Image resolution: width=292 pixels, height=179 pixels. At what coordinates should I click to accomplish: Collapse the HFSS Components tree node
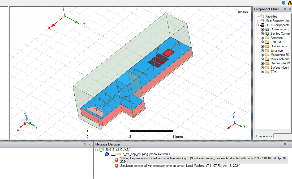coord(257,25)
